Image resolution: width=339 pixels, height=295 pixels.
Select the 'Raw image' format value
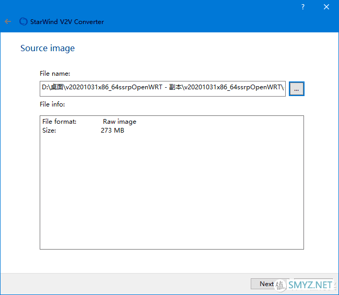point(119,122)
